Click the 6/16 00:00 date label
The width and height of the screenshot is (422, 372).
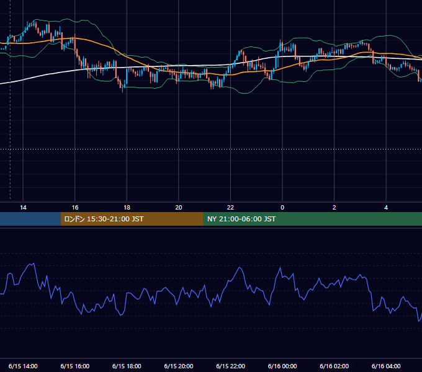(x=282, y=366)
